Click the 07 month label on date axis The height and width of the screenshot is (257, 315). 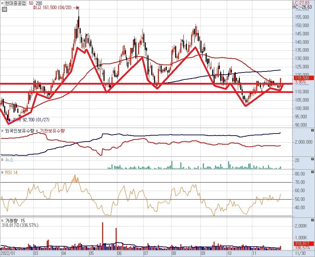click(x=146, y=254)
